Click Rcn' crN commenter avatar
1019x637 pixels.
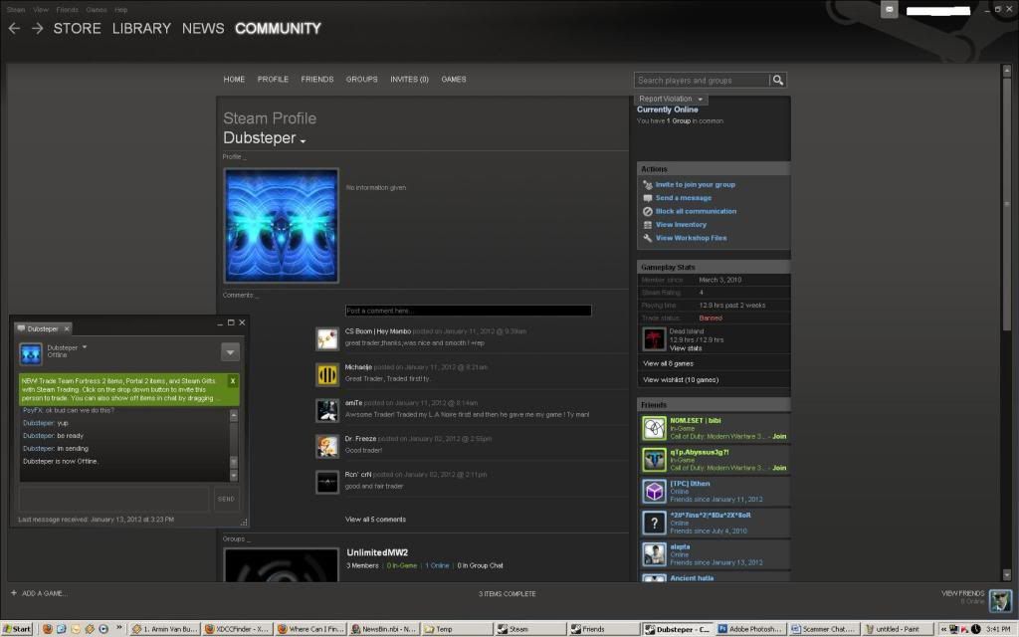coord(326,483)
